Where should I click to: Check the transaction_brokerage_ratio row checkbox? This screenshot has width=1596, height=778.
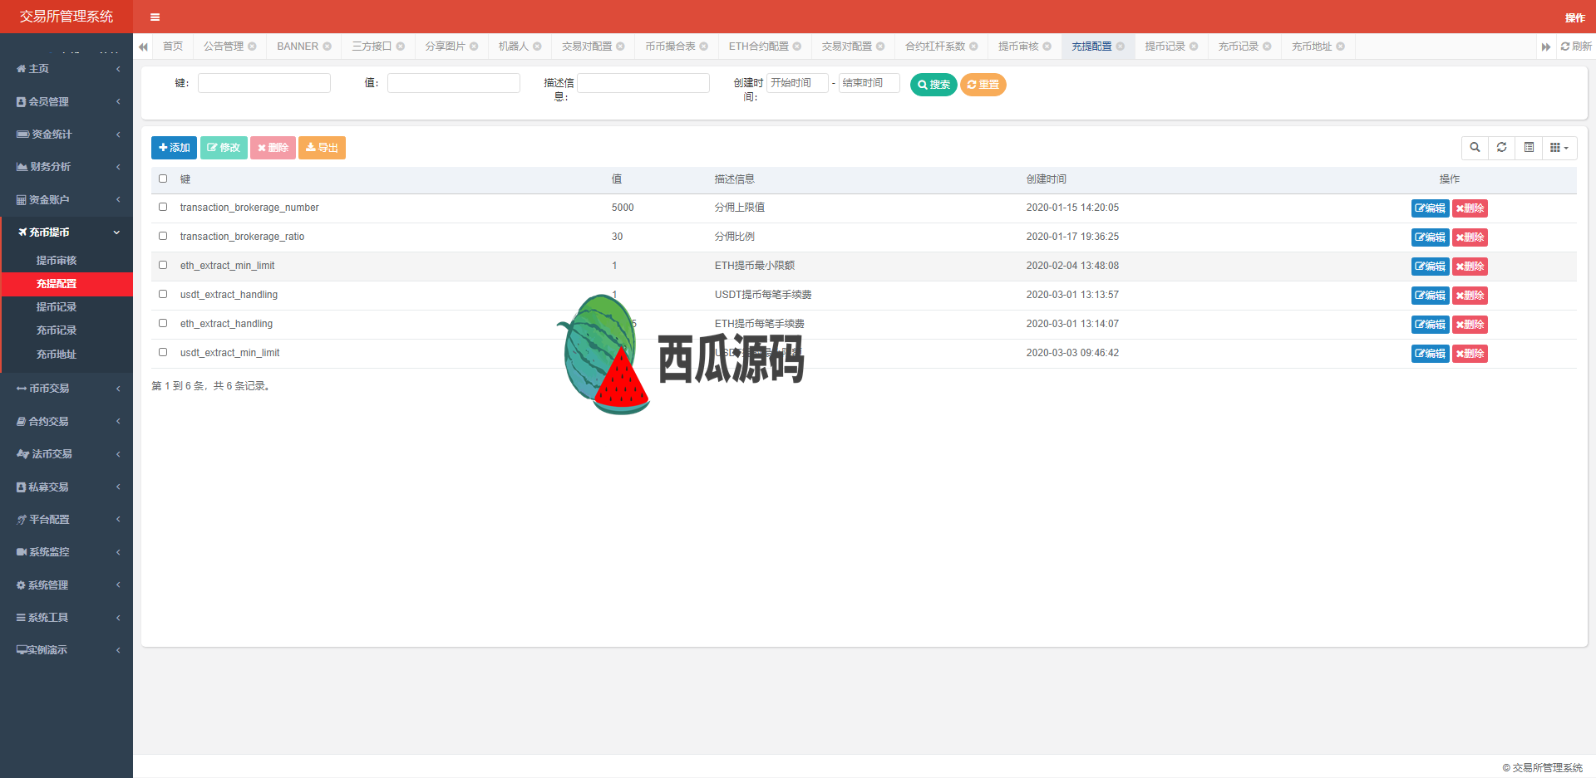pyautogui.click(x=163, y=236)
